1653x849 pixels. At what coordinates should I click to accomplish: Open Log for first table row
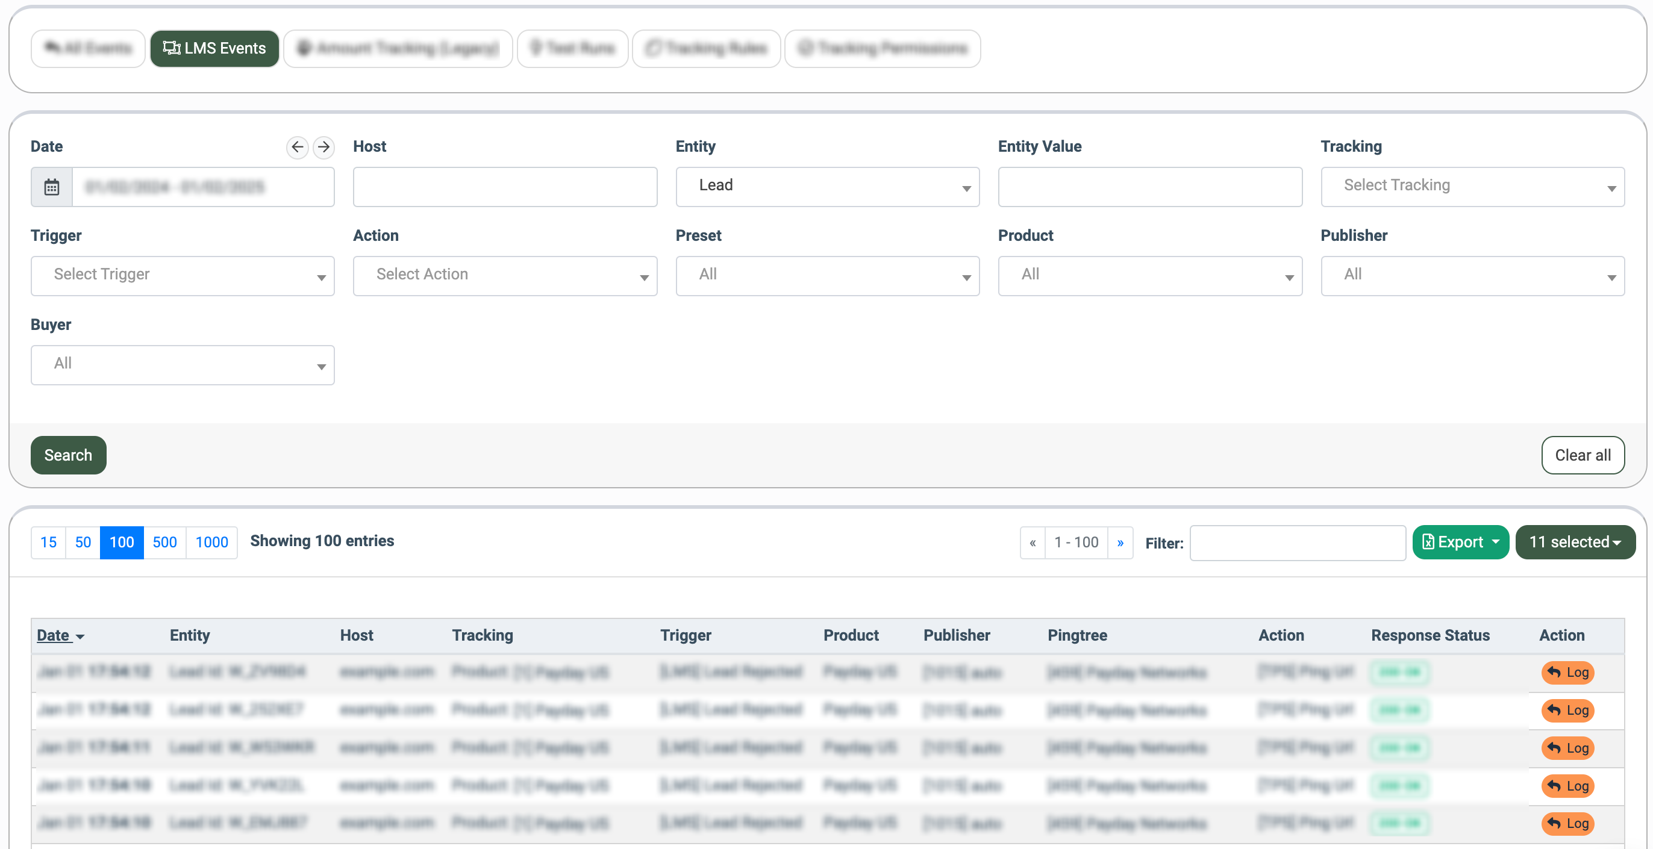[x=1567, y=672]
